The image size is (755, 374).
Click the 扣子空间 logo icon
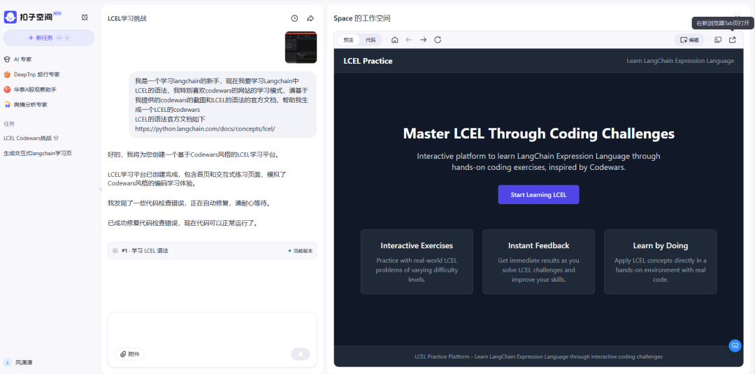click(x=10, y=17)
